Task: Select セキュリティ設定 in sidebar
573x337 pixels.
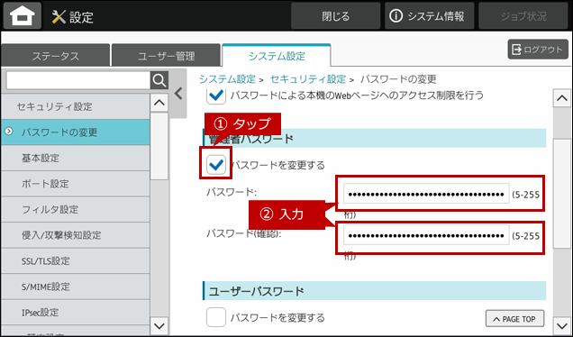Action: click(76, 106)
